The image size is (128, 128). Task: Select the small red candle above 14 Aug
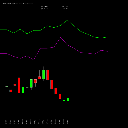39,78
